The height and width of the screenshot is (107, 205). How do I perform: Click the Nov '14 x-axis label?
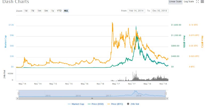pyautogui.click(x=38, y=84)
